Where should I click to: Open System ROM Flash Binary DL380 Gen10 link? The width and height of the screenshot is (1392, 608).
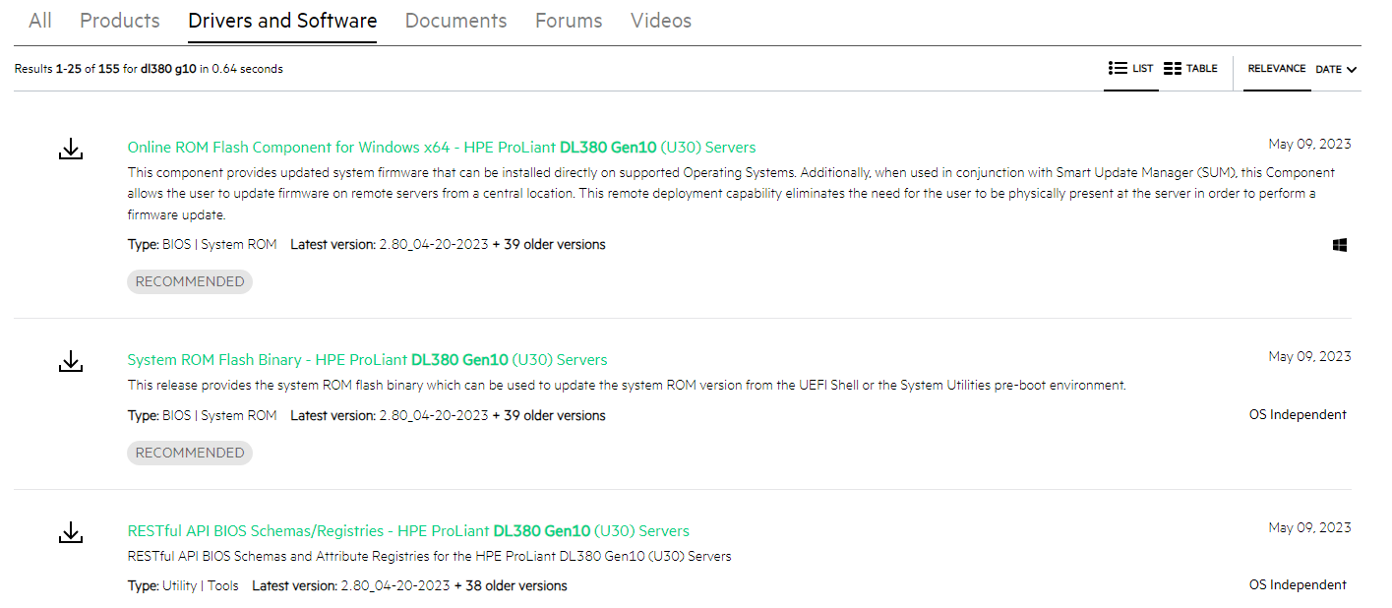coord(368,360)
